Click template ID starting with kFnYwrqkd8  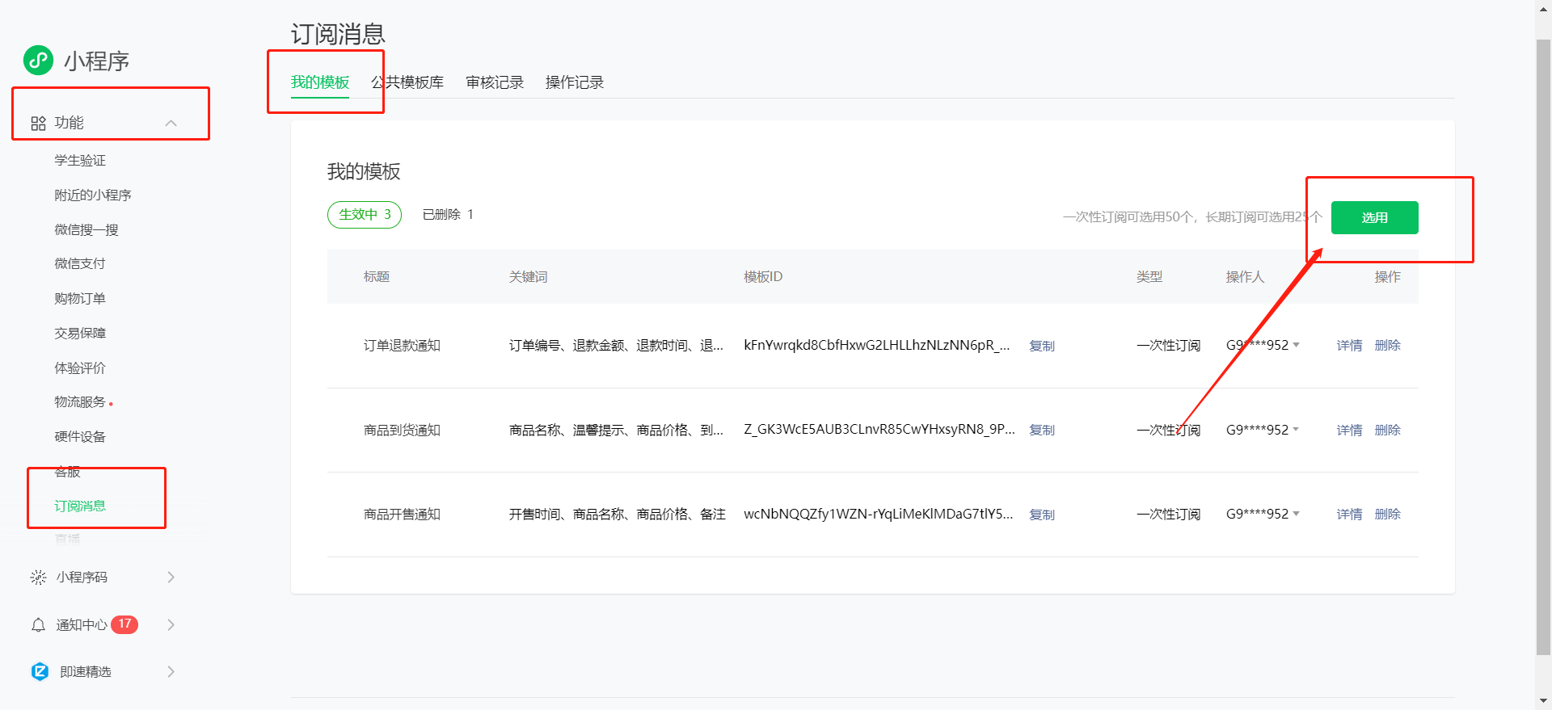877,346
